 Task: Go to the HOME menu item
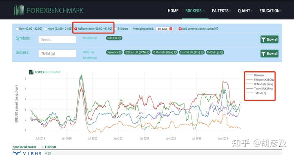173,11
